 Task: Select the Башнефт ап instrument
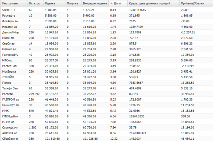(10, 105)
